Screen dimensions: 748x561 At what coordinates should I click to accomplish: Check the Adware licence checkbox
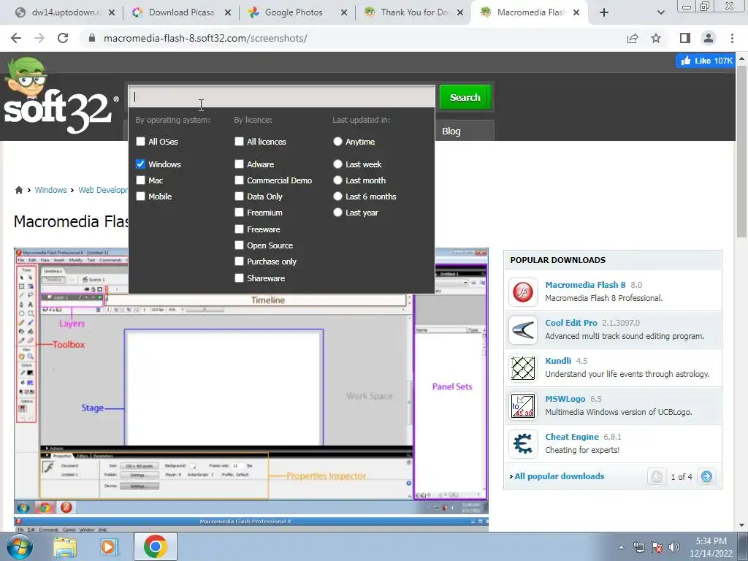point(239,164)
